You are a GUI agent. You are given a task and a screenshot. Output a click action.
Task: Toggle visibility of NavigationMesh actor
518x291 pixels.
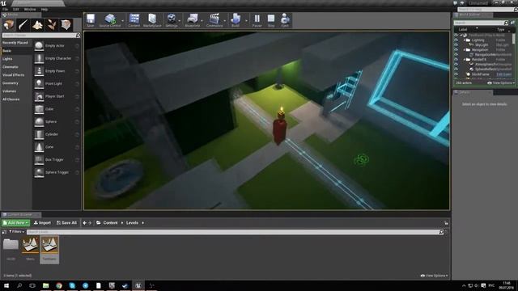(x=456, y=55)
